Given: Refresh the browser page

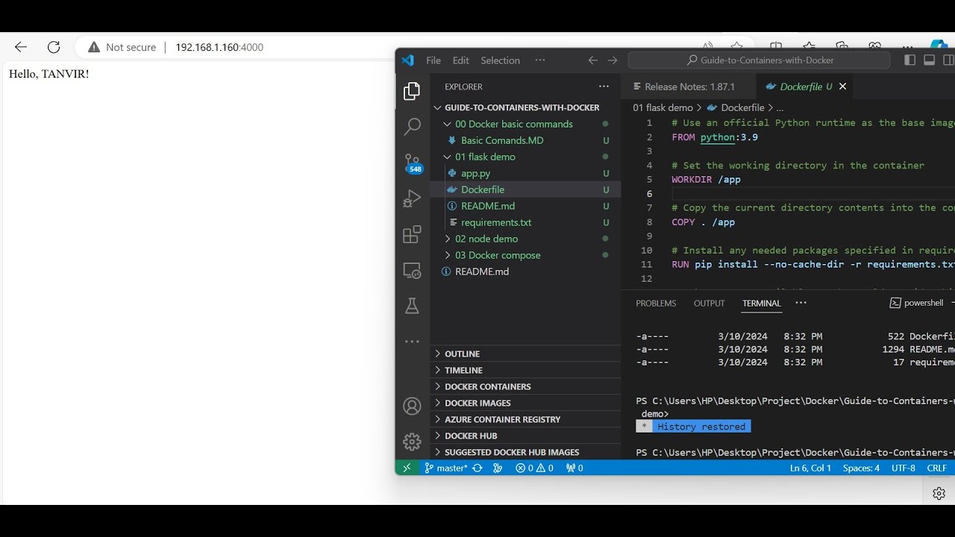Looking at the screenshot, I should click(x=54, y=47).
